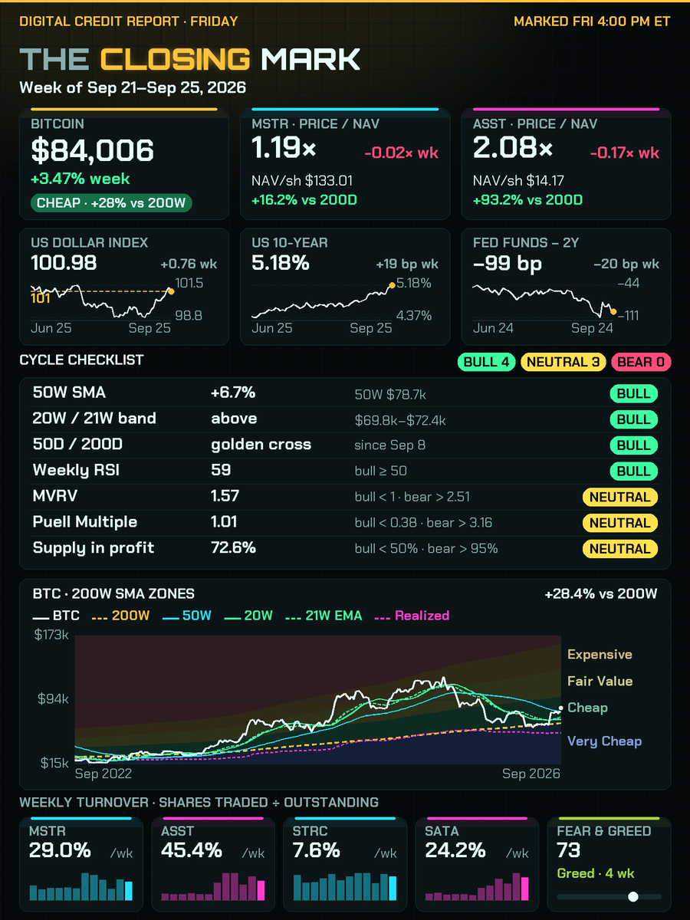Click the ASST turnover bar chart
Viewport: 690px width, 920px height.
click(x=213, y=886)
